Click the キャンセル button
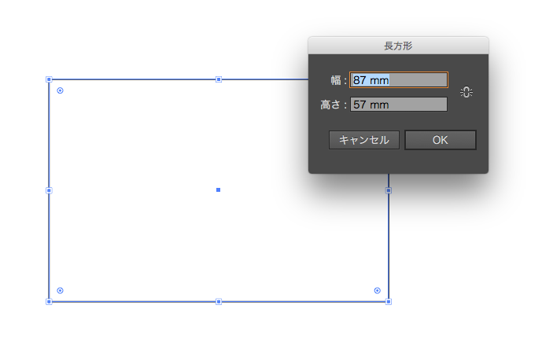542x353 pixels. 364,140
